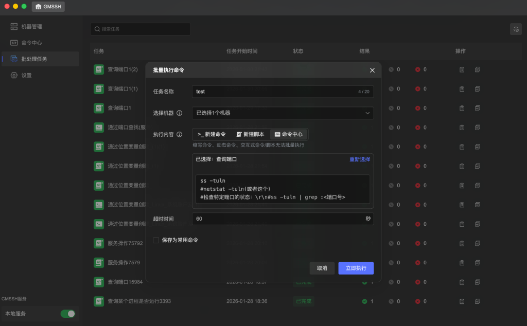Close the 批量执行命令 dialog

pyautogui.click(x=372, y=70)
